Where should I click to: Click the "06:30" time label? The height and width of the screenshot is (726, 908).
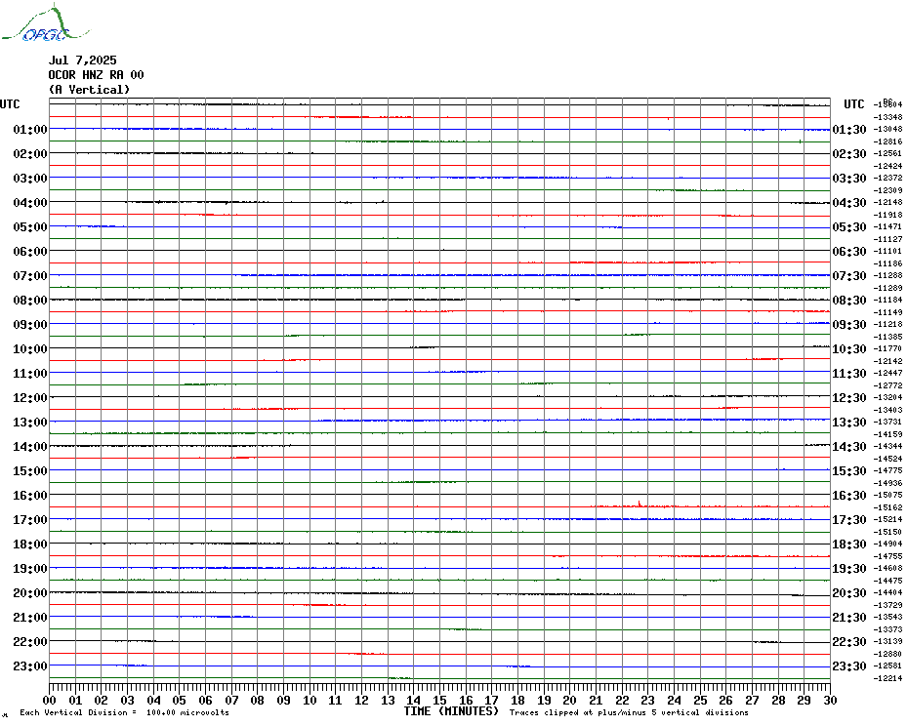coord(849,251)
